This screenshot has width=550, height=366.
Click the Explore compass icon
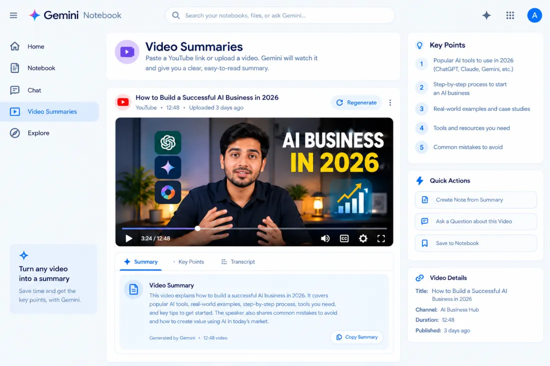tap(14, 133)
